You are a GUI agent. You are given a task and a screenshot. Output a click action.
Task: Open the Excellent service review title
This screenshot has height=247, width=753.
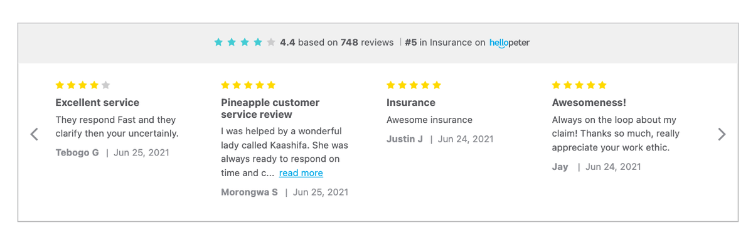point(97,102)
